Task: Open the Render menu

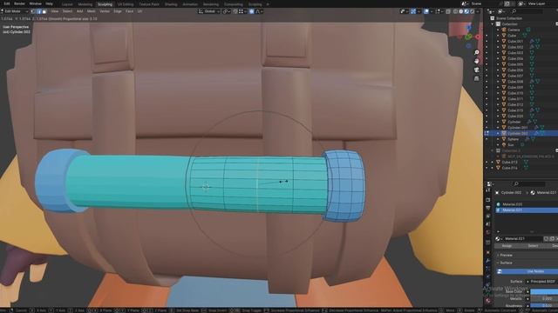Action: (19, 3)
